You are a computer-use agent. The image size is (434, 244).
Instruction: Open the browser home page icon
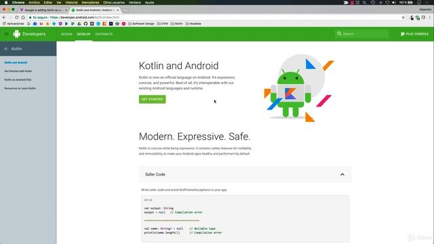[x=23, y=18]
